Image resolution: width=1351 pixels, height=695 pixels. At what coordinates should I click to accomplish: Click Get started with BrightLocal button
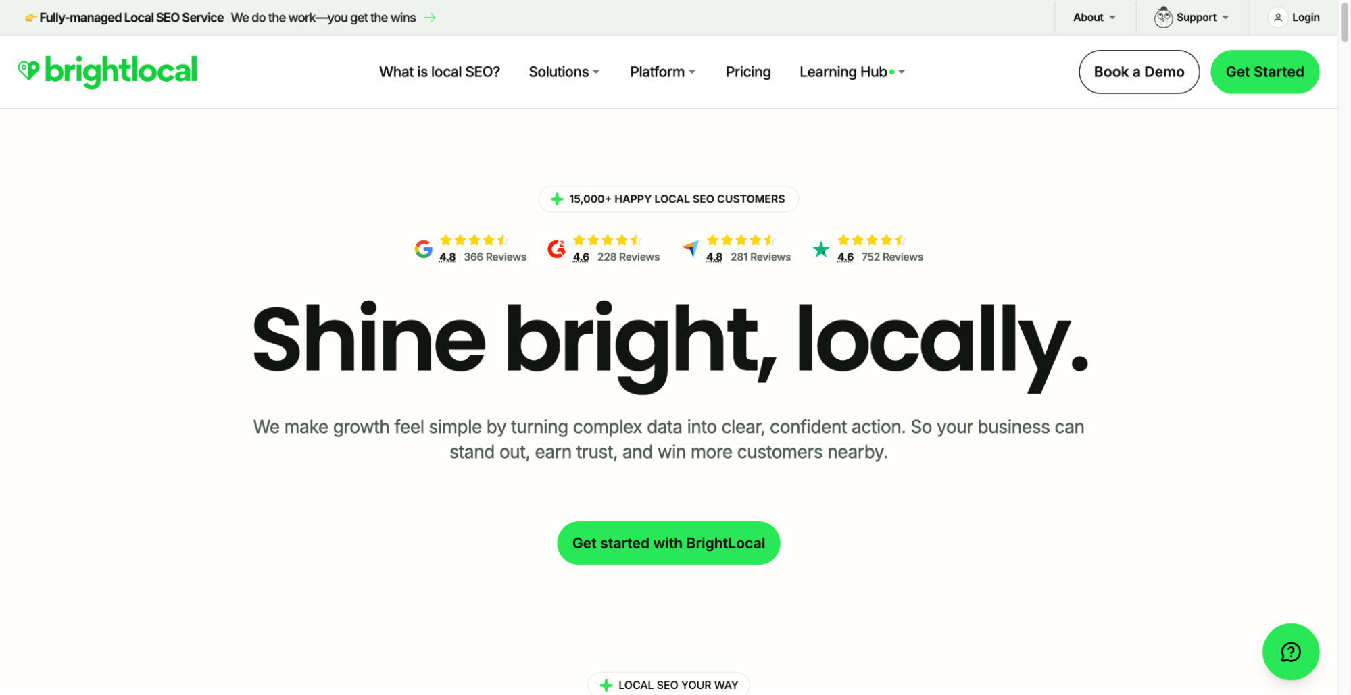(x=668, y=543)
